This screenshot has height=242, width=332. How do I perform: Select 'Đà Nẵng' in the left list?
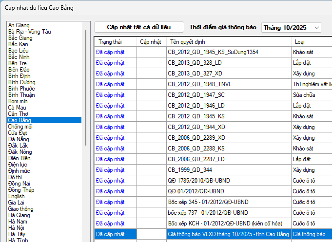19,139
